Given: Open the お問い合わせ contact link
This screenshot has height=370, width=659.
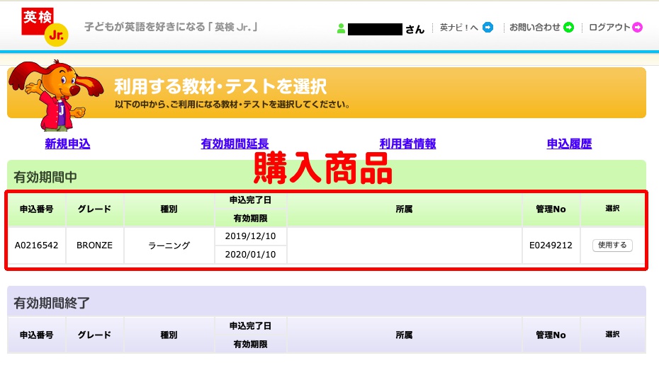Looking at the screenshot, I should point(534,28).
